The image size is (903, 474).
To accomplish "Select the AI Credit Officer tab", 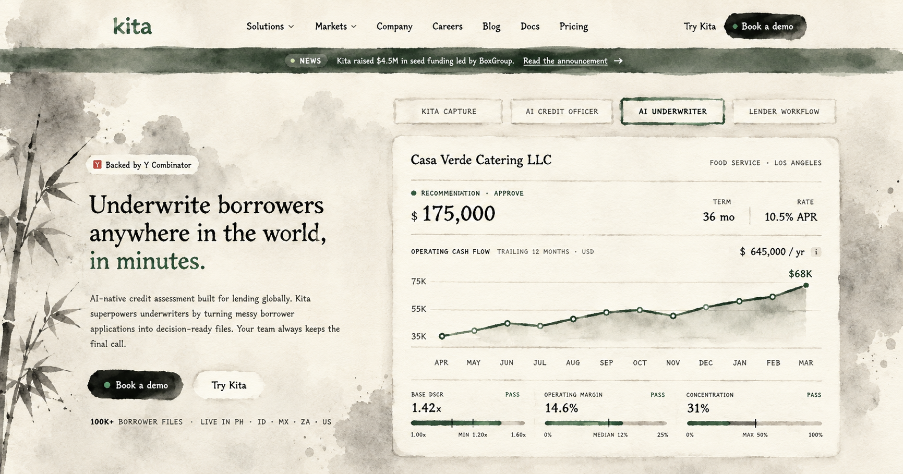I will point(562,112).
